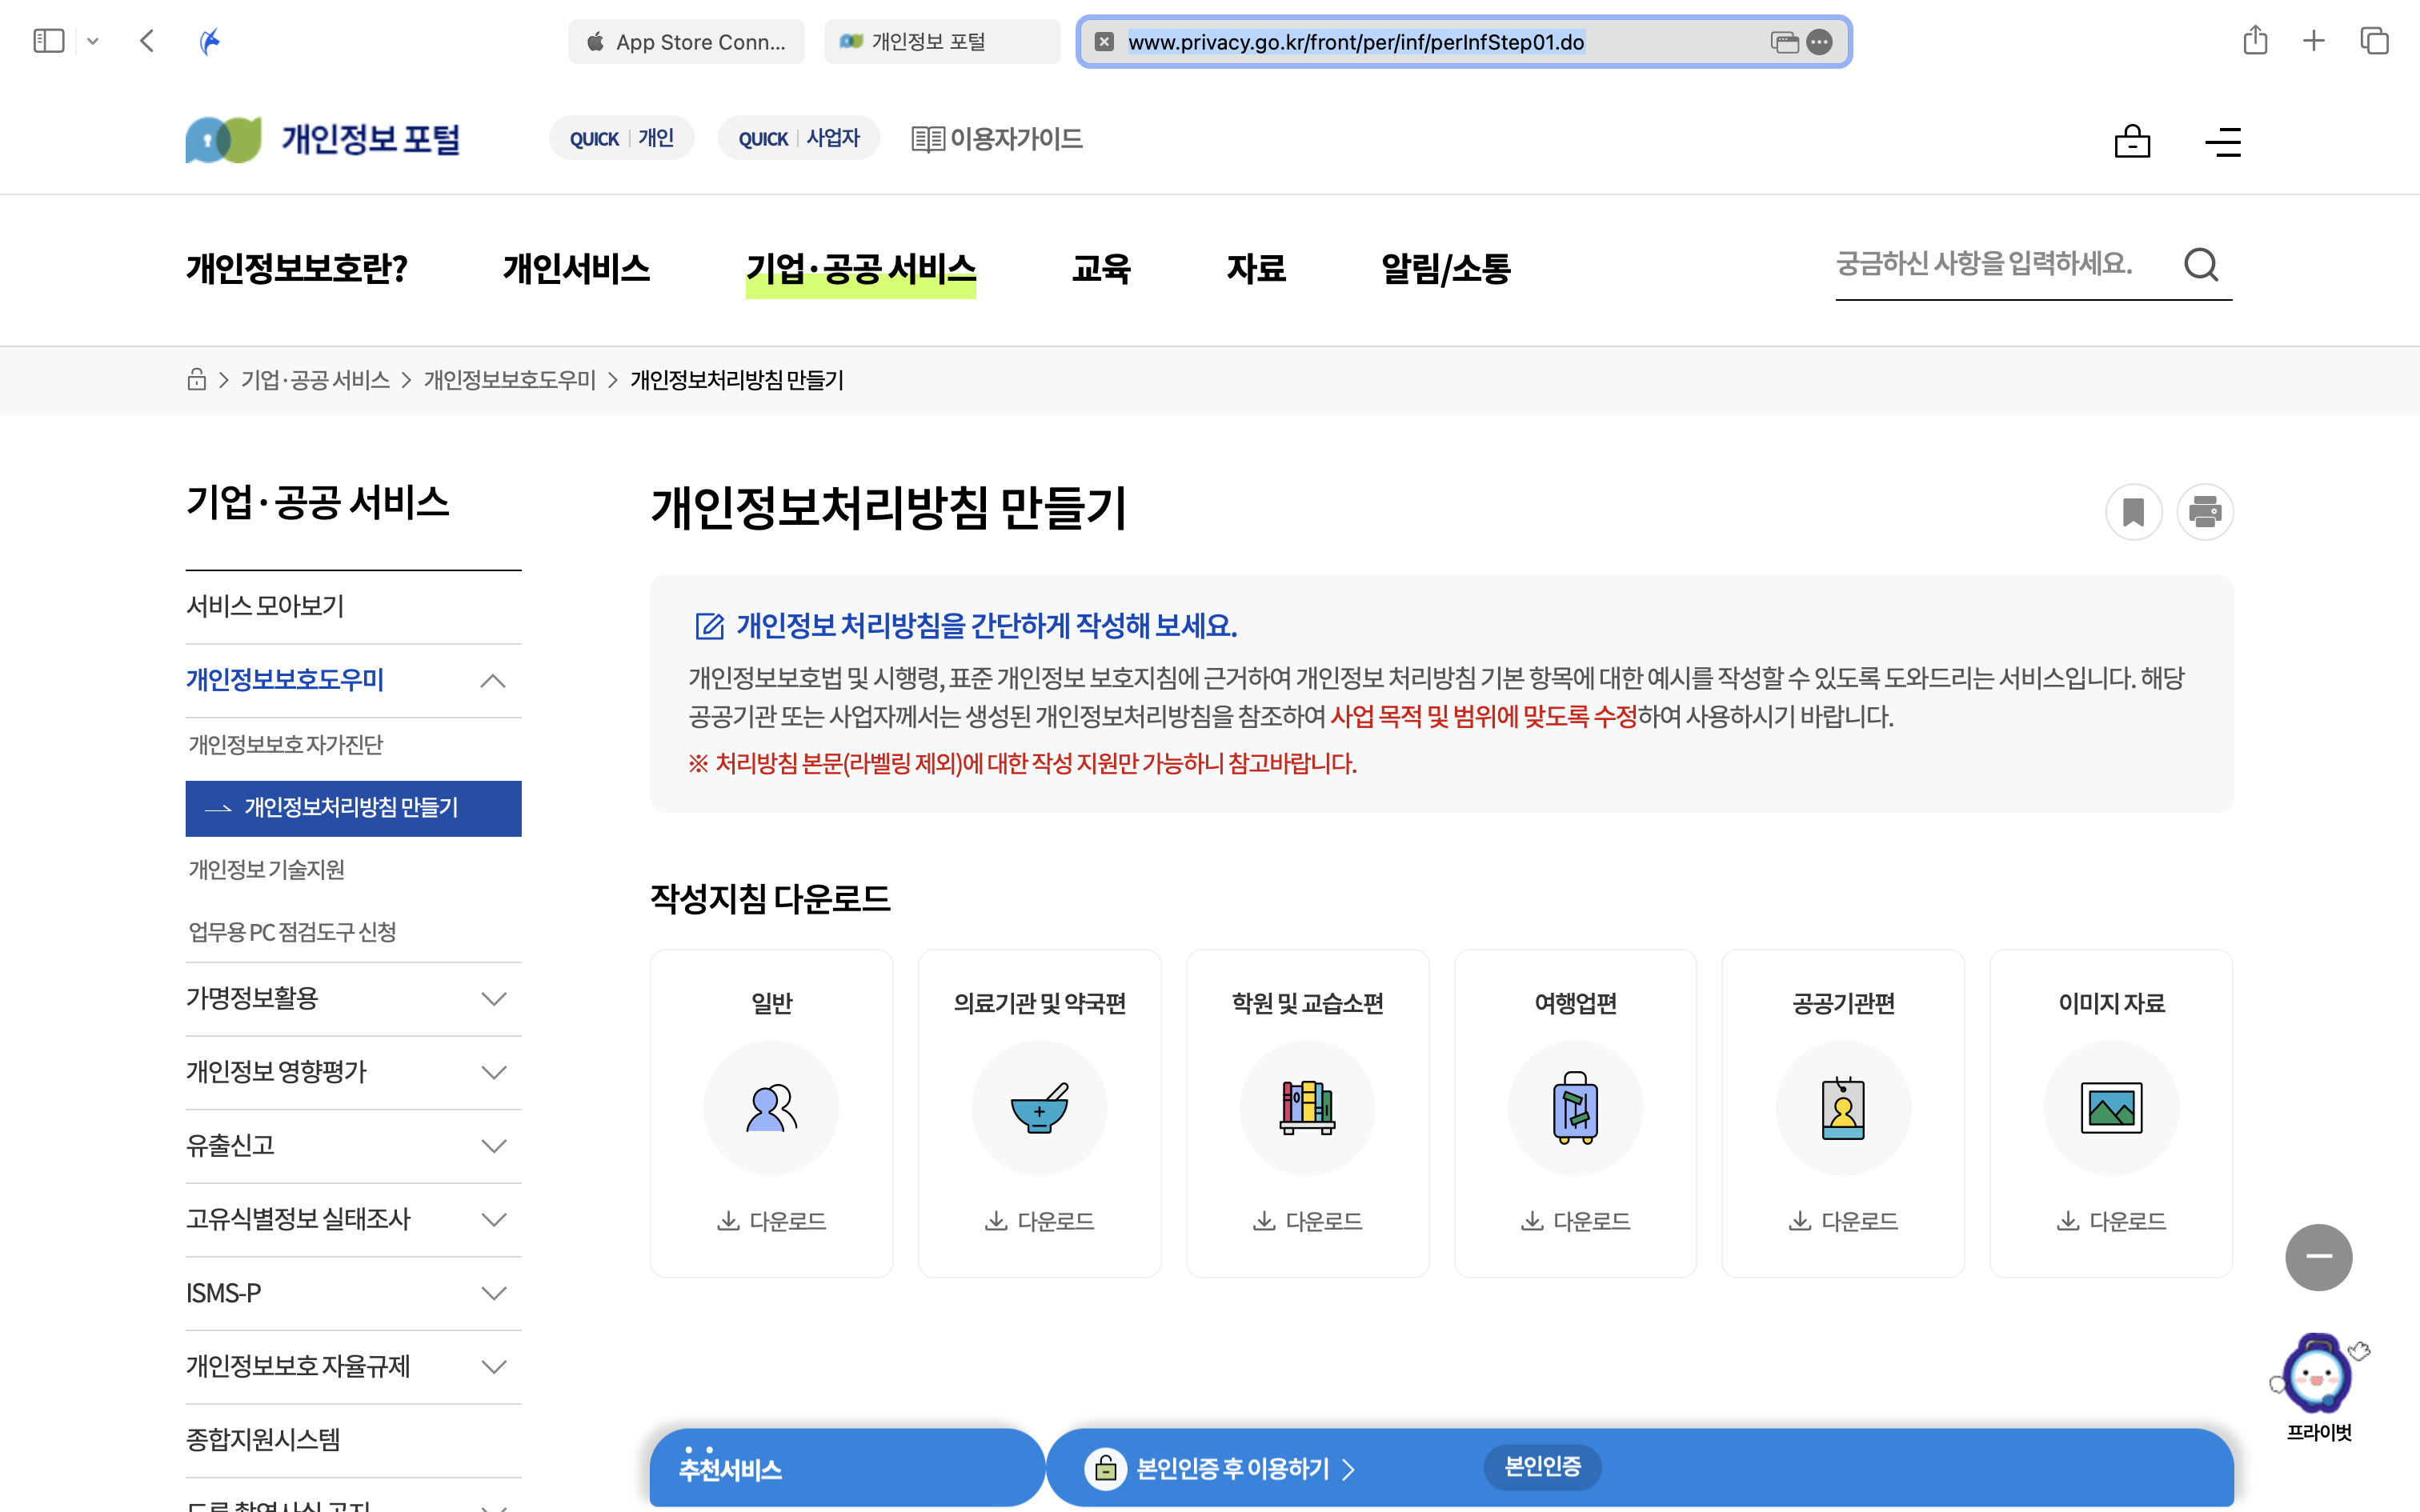Viewport: 2420px width, 1512px height.
Task: Click the 여행업편 suitcase icon
Action: pos(1575,1108)
